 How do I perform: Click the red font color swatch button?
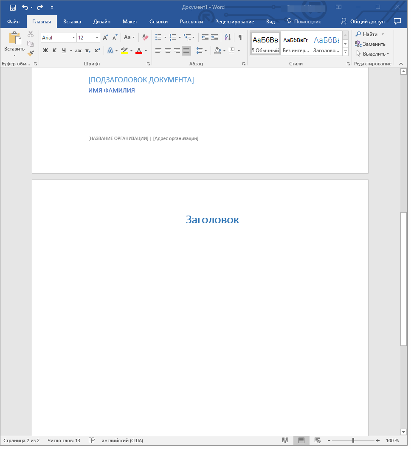(139, 51)
